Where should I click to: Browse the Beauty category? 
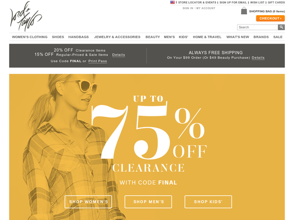(152, 37)
